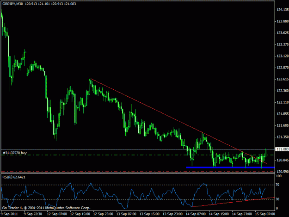Screen dimensions: 289x217
Task: Select the blue horizontal support line
Action: point(230,167)
